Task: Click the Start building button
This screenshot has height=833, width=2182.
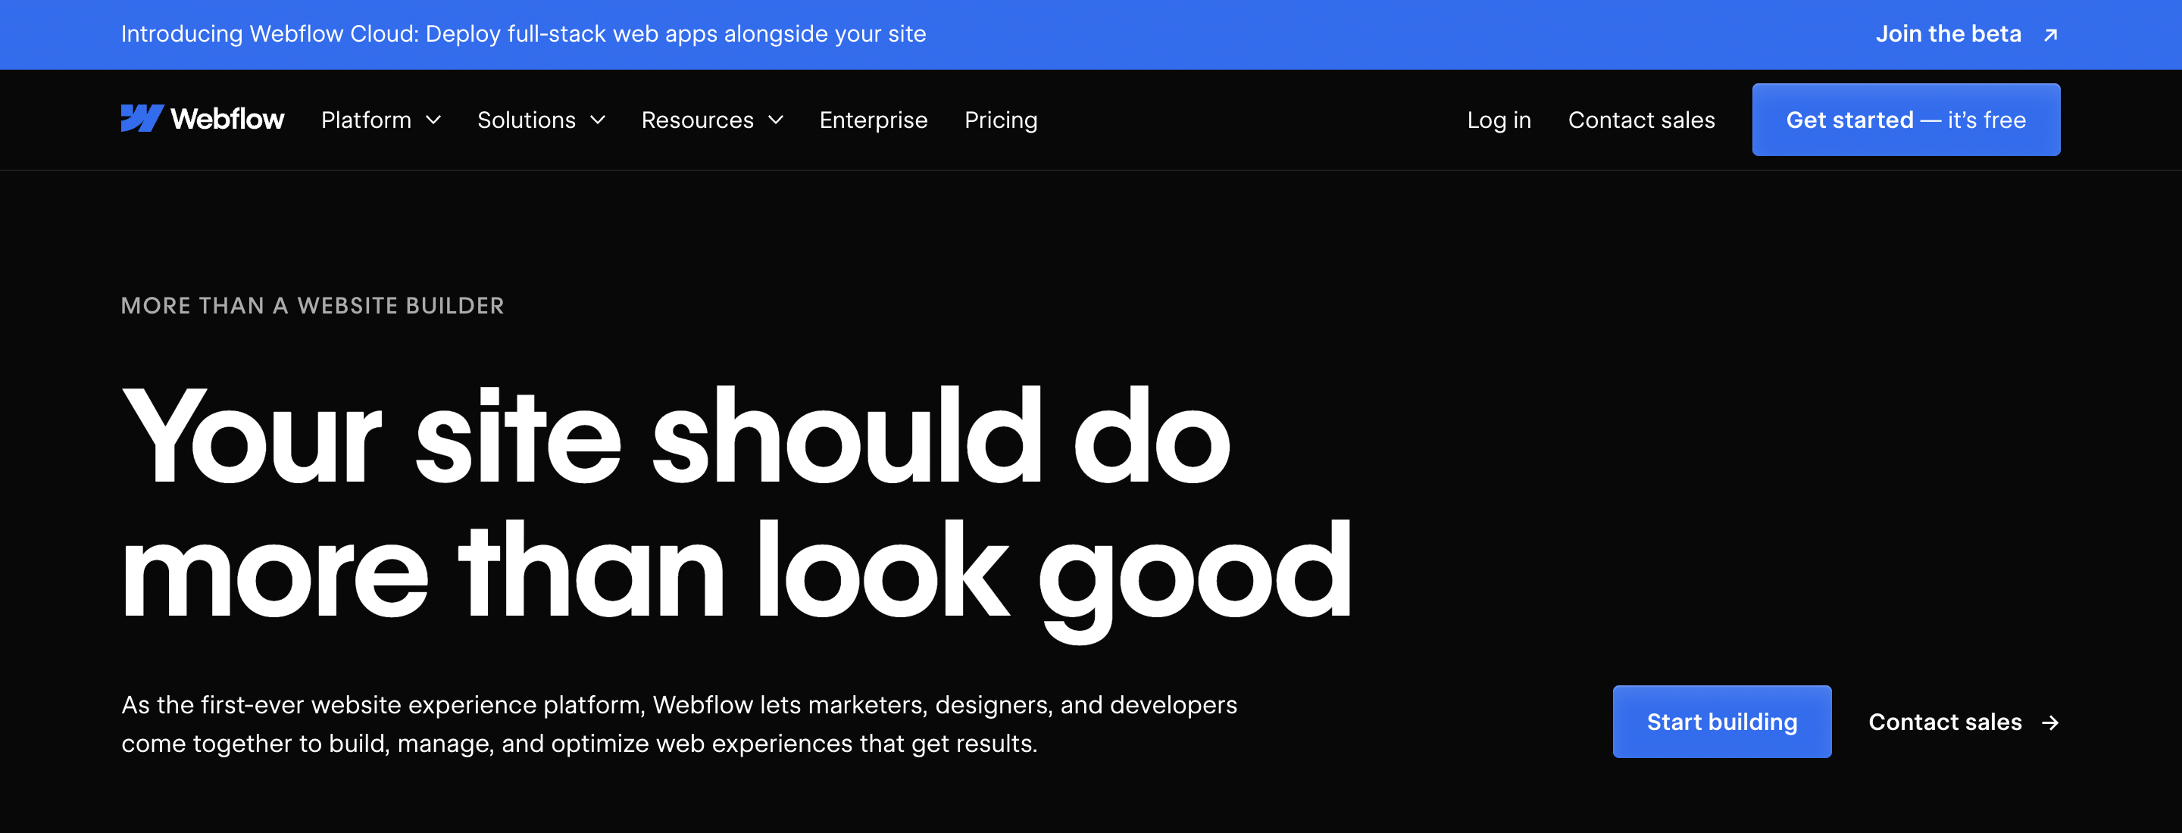Action: click(1721, 721)
